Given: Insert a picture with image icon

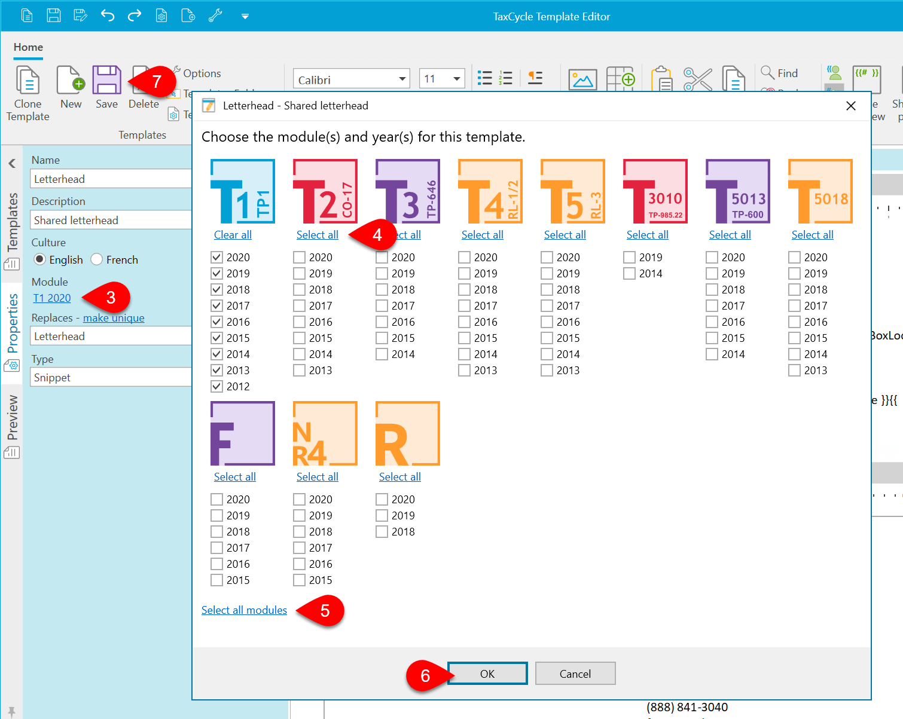Looking at the screenshot, I should 582,79.
